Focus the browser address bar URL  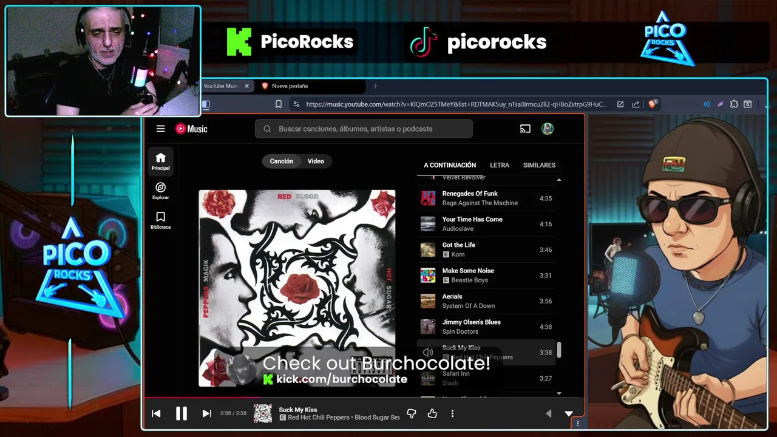tap(456, 104)
